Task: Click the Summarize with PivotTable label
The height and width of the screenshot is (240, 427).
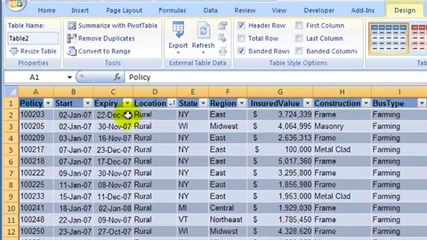Action: click(x=117, y=25)
